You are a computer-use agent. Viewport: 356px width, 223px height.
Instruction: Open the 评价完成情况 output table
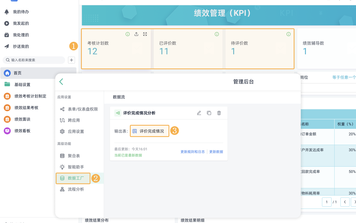pyautogui.click(x=150, y=131)
